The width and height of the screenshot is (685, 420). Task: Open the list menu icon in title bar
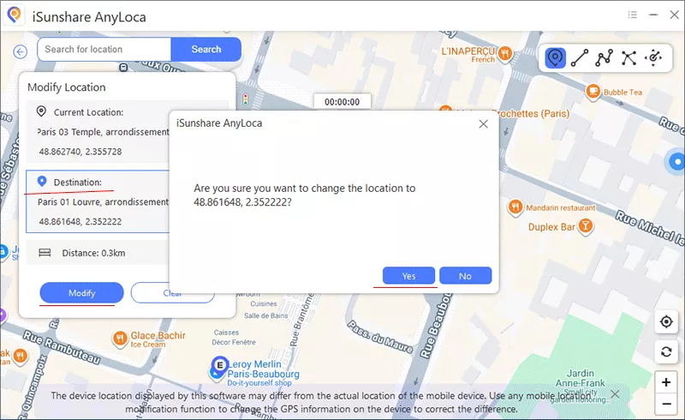click(x=632, y=15)
